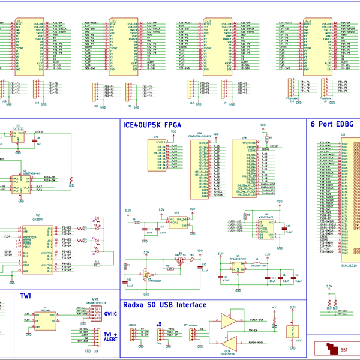Select the U5 TPS62207DBV regulator symbol
The image size is (360, 360).
click(x=238, y=267)
